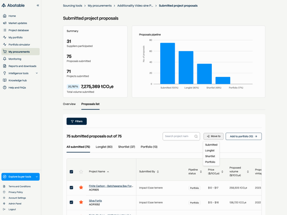Open Finite Carbon - Batchawana project link
This screenshot has height=215, width=287.
pos(111,186)
